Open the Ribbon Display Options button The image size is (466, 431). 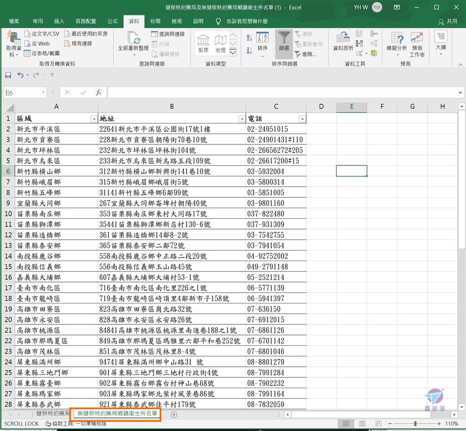click(397, 7)
